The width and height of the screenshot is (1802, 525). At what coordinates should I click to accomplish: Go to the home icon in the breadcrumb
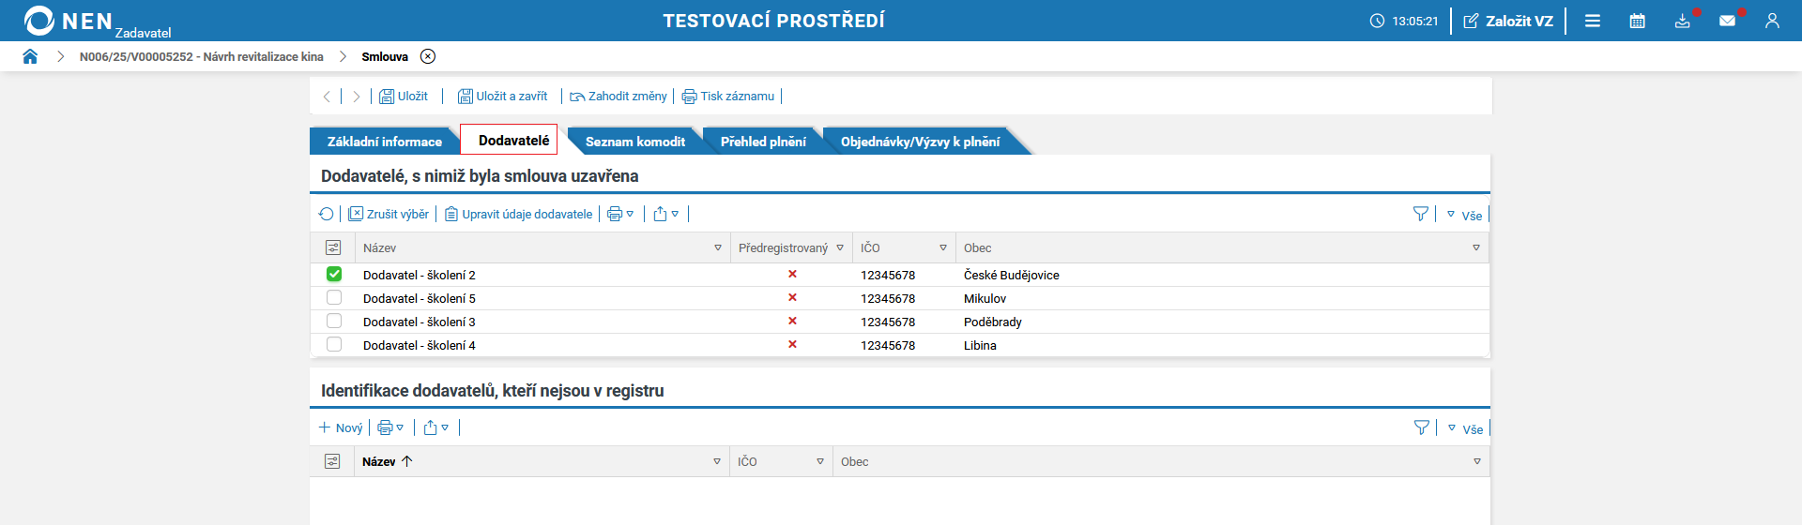(x=30, y=56)
